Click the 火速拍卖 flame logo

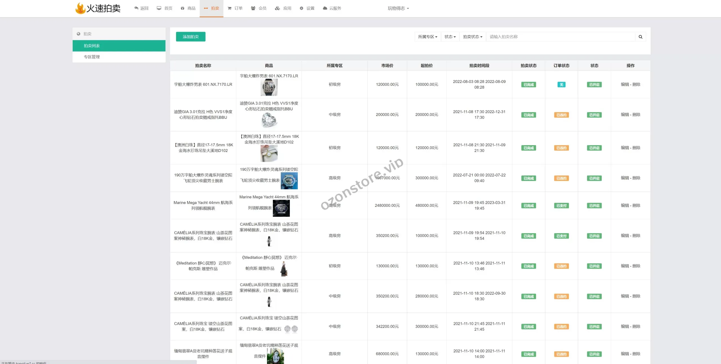(81, 8)
